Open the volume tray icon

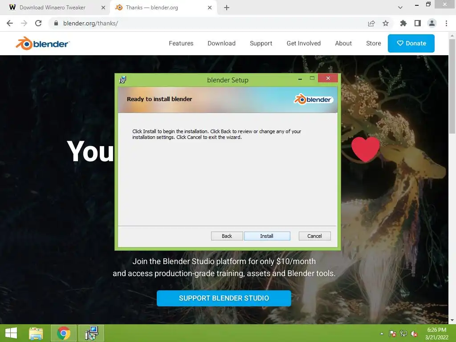click(x=414, y=334)
